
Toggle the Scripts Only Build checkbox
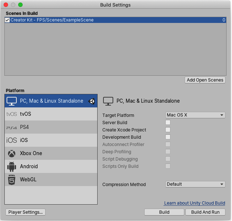point(168,166)
